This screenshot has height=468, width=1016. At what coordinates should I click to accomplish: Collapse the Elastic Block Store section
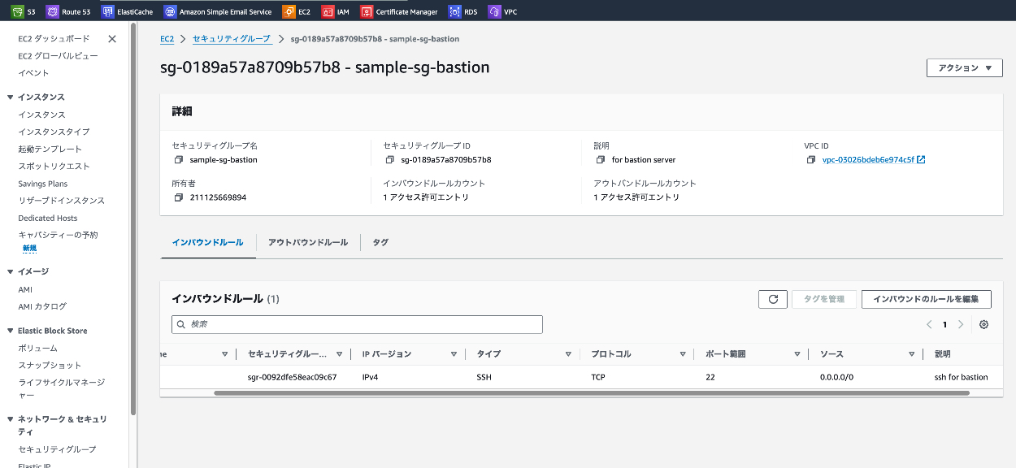point(10,331)
